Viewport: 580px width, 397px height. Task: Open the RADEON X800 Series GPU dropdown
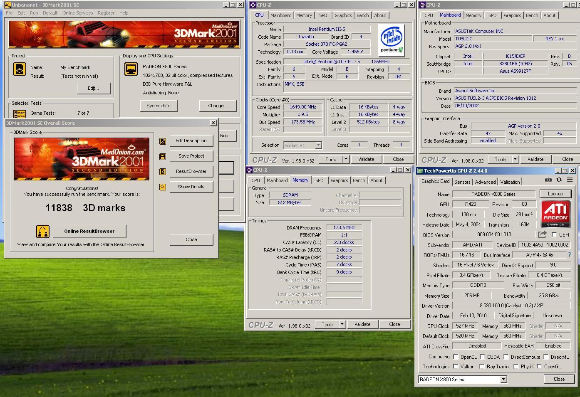point(503,379)
